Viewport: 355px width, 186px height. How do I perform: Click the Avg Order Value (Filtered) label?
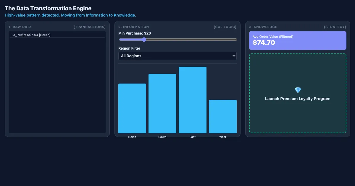[273, 37]
